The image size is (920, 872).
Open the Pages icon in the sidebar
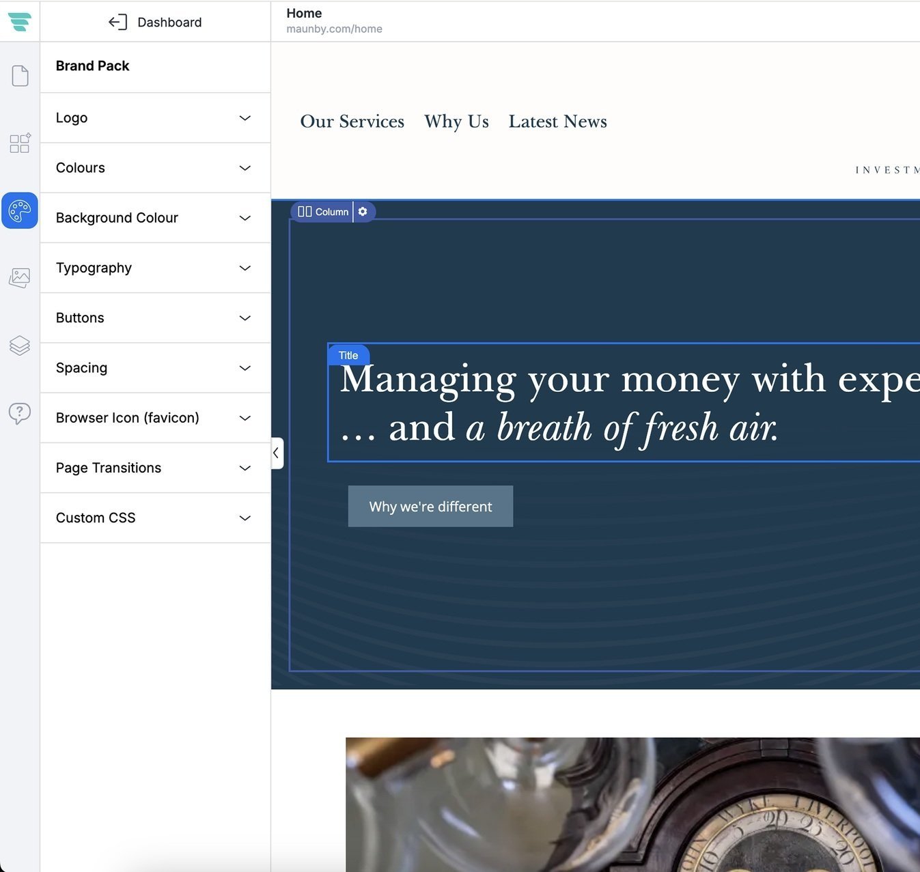[20, 76]
